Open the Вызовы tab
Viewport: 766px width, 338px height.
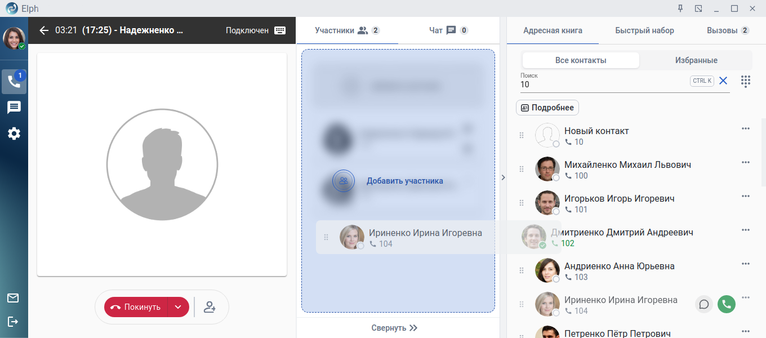[728, 30]
